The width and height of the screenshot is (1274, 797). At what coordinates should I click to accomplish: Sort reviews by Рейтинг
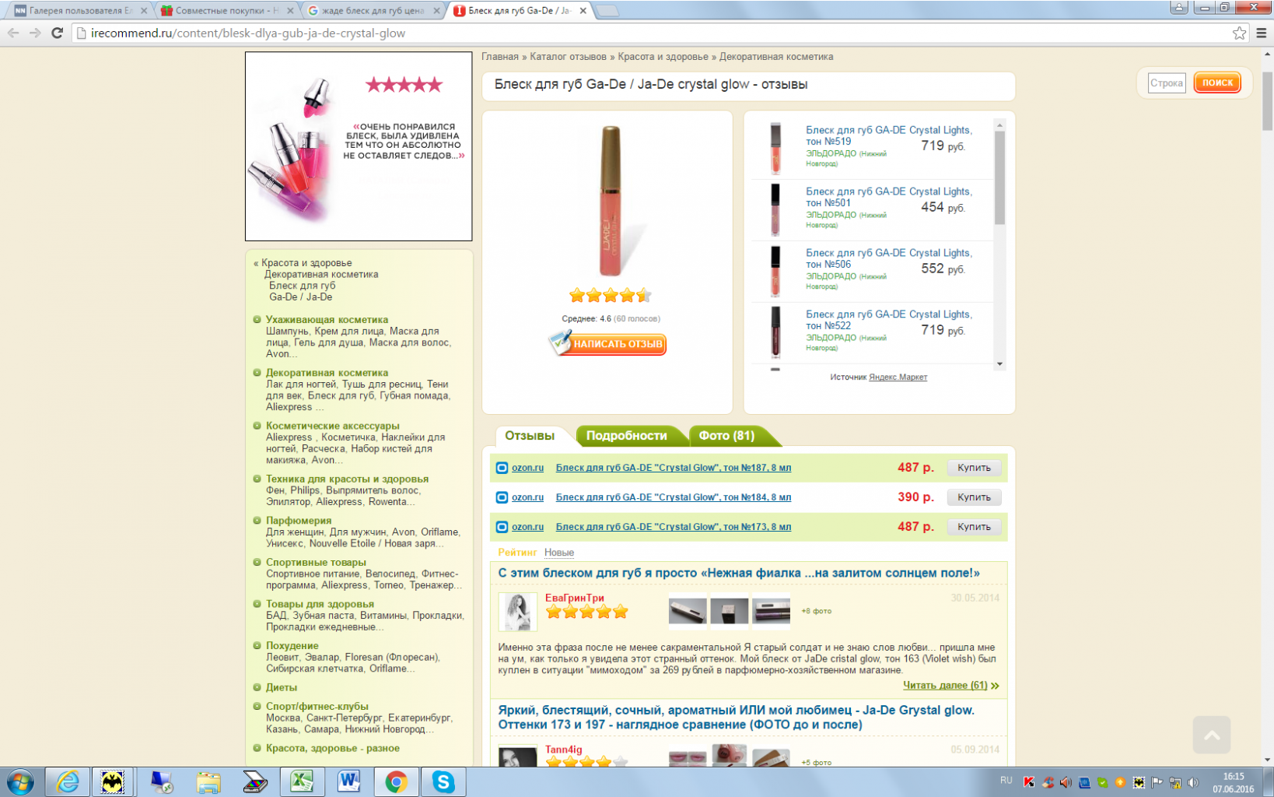click(517, 553)
